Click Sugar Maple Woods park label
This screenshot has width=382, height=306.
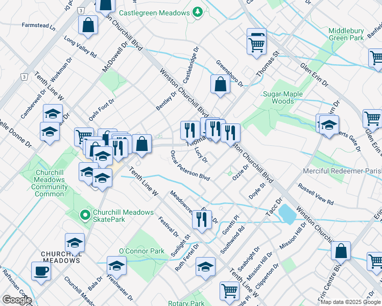283,97
